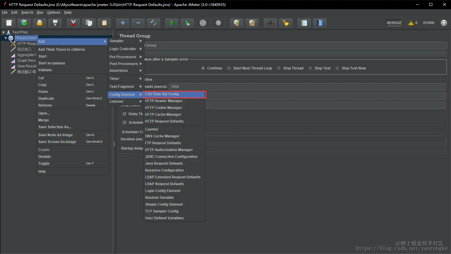Viewport: 451px width, 254px height.
Task: Click the Copy toolbar icon
Action: pos(89,23)
